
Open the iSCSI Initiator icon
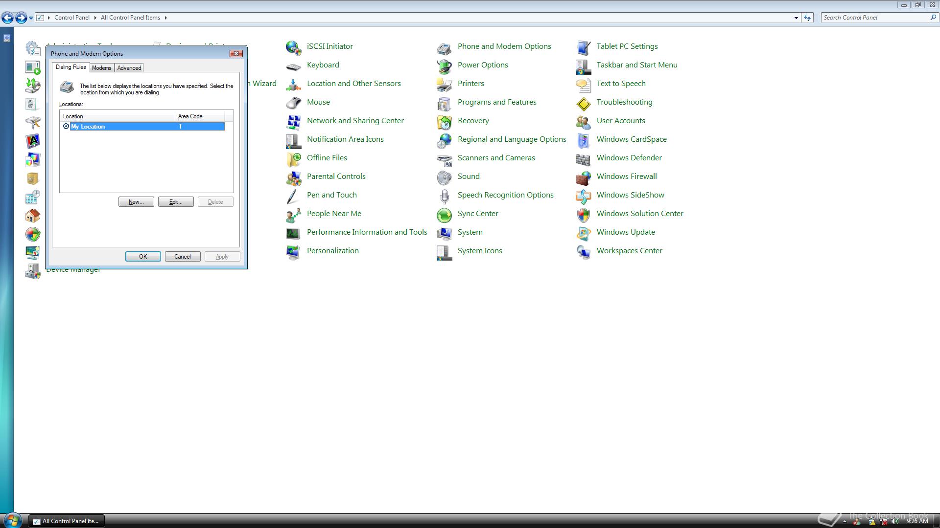pyautogui.click(x=293, y=47)
